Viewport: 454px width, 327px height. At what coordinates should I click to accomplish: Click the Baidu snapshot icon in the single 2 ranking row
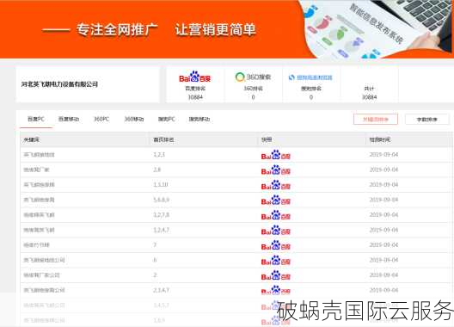(x=276, y=275)
